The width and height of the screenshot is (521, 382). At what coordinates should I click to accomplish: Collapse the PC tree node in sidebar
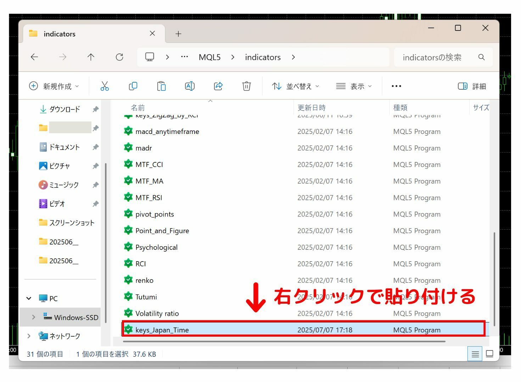tap(29, 298)
